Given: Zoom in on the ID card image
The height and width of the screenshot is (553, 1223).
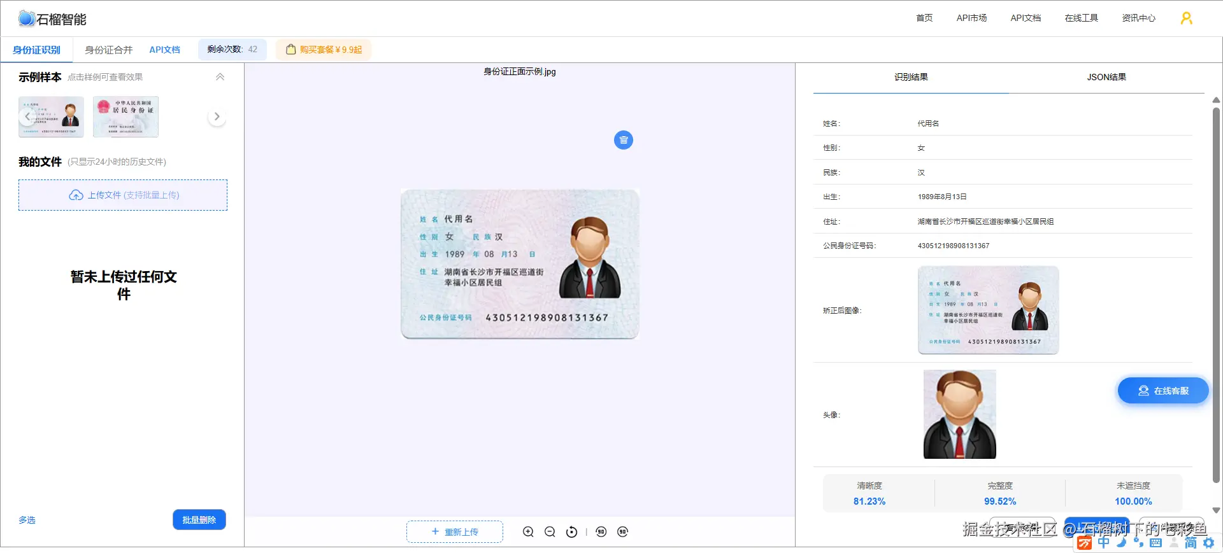Looking at the screenshot, I should [x=528, y=532].
